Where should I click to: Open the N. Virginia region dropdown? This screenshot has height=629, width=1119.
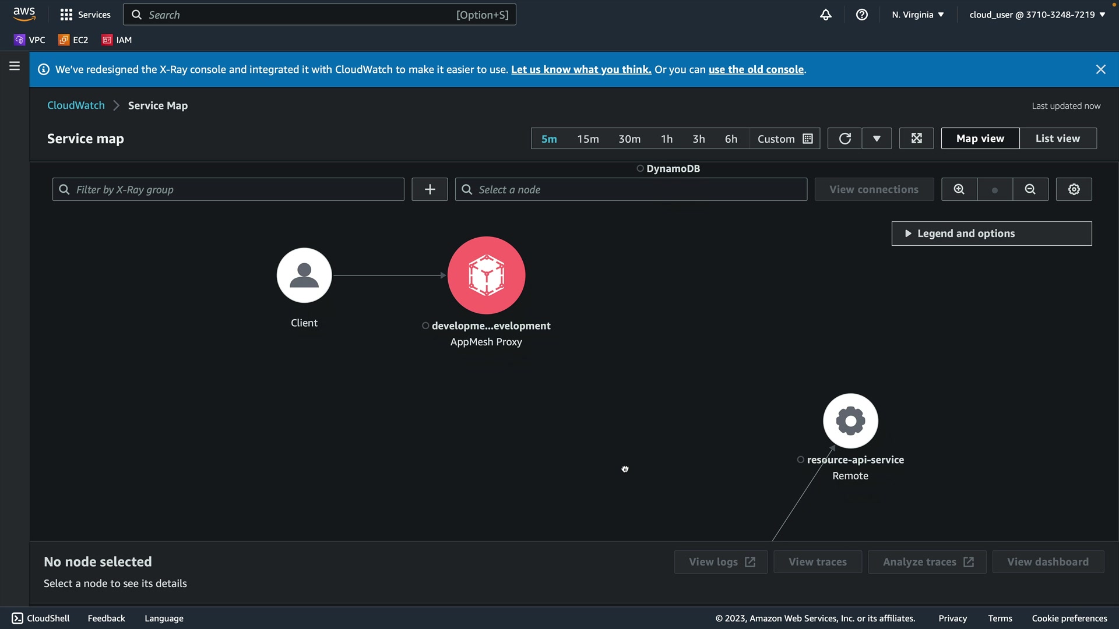click(917, 15)
